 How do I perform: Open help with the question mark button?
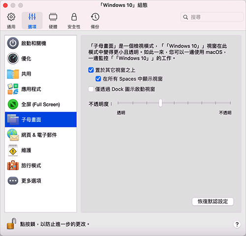pos(237,224)
